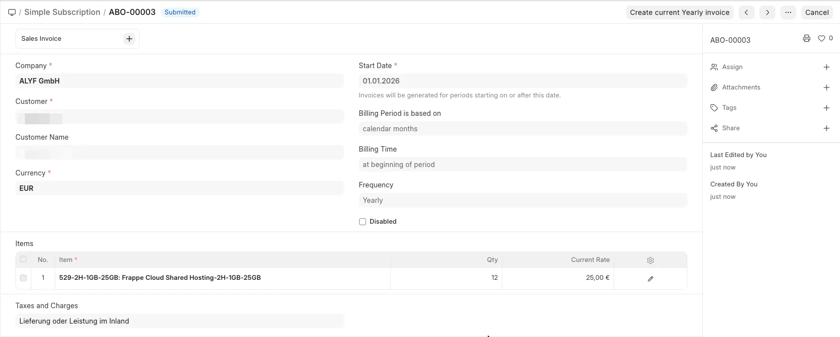Click the heart like icon

tap(821, 39)
